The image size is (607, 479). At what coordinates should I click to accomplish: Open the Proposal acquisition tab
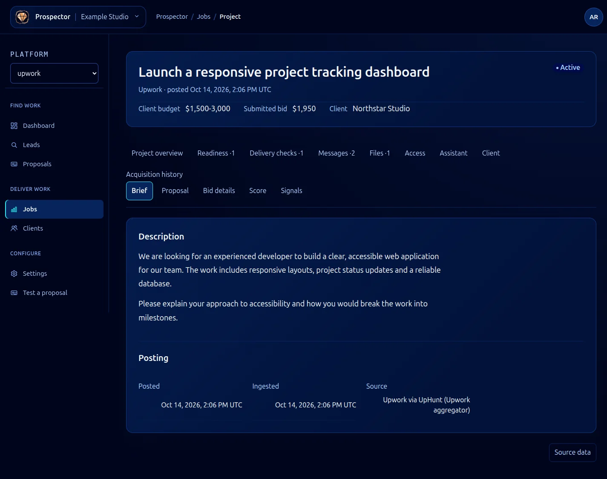coord(175,191)
